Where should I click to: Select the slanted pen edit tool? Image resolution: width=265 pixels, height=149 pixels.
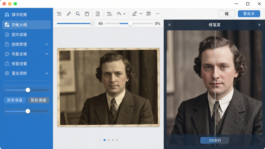(135, 14)
